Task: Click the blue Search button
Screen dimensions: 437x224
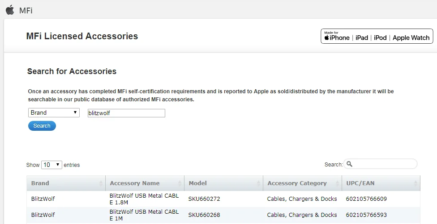Action: 42,126
